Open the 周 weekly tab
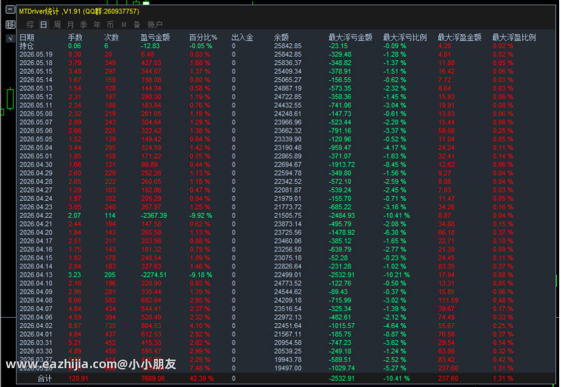 pos(57,25)
